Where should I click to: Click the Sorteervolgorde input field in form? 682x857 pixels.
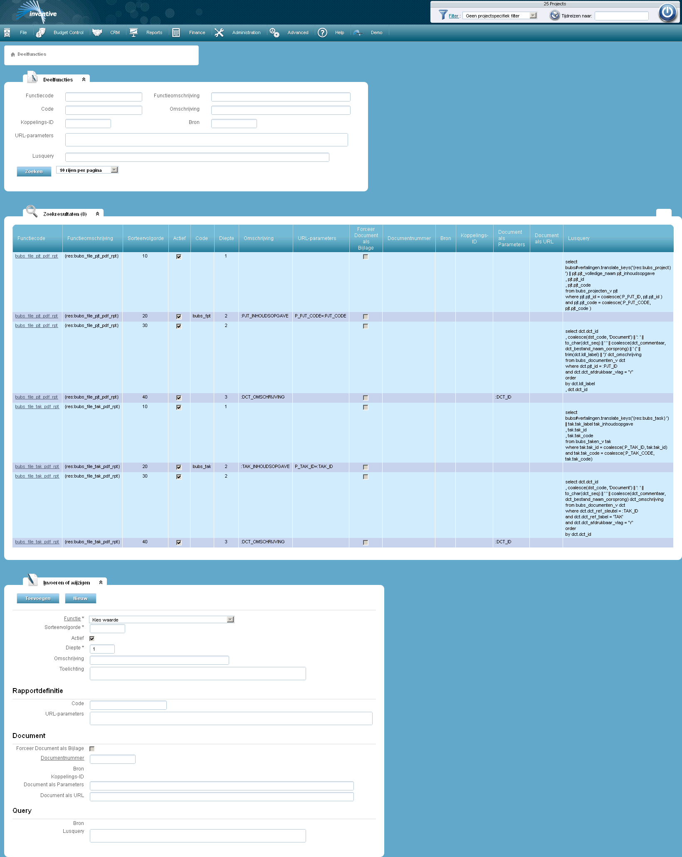(107, 629)
